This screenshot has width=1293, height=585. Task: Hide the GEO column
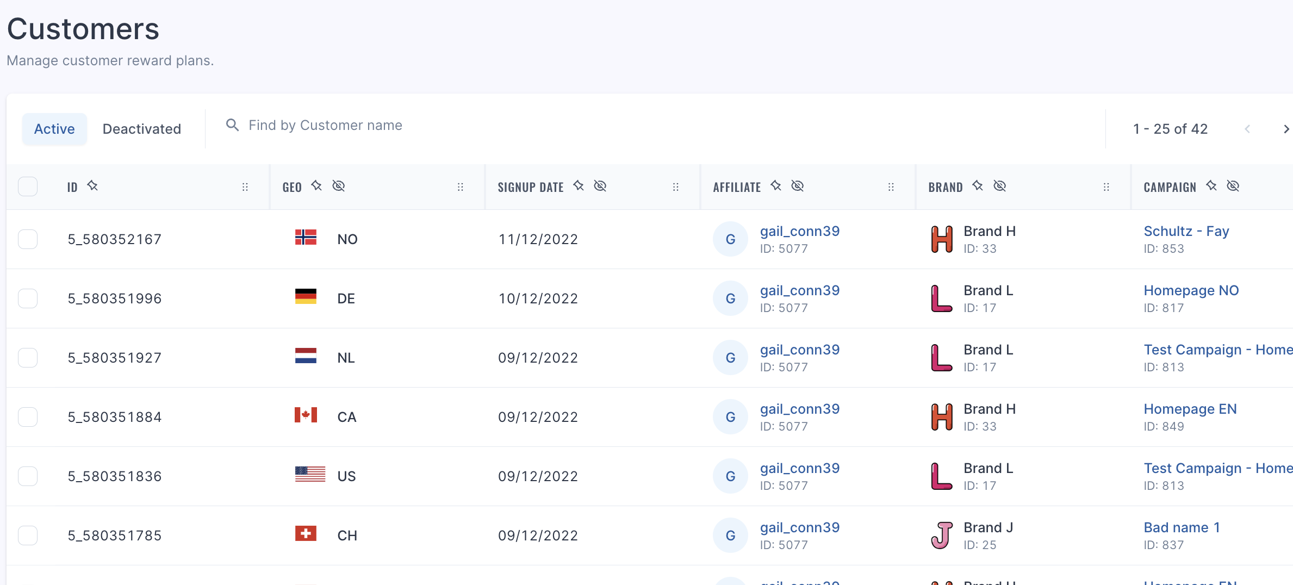pyautogui.click(x=339, y=186)
